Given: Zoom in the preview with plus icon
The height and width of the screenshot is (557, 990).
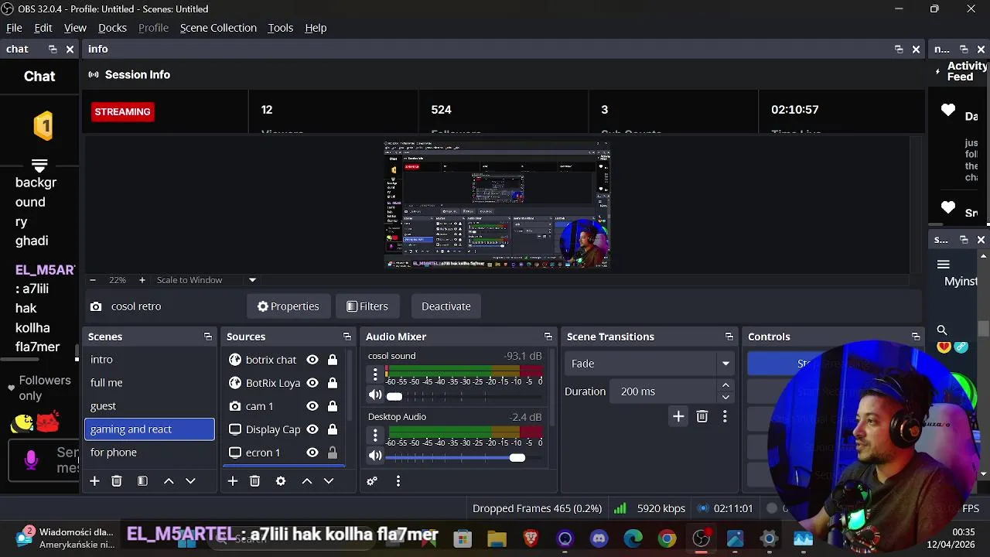Looking at the screenshot, I should pyautogui.click(x=142, y=280).
